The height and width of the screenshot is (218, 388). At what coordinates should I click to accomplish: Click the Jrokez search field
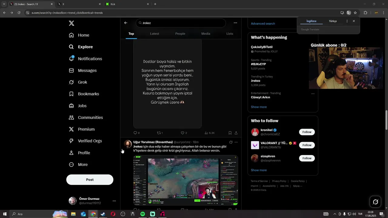pos(181,23)
